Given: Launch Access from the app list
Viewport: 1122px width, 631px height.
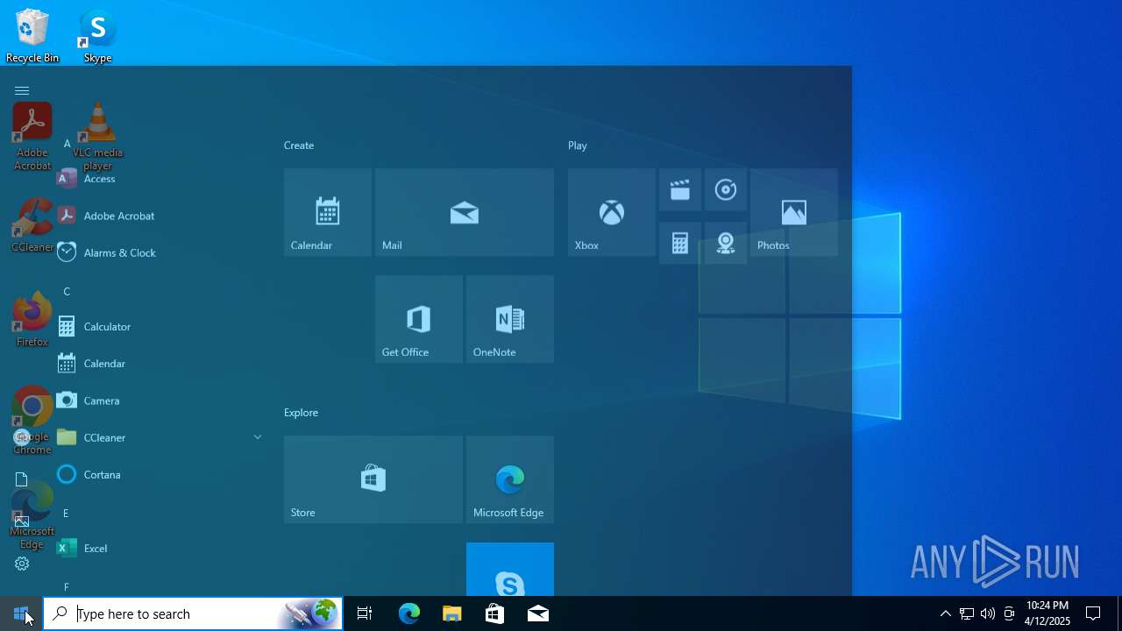Looking at the screenshot, I should click(x=160, y=179).
